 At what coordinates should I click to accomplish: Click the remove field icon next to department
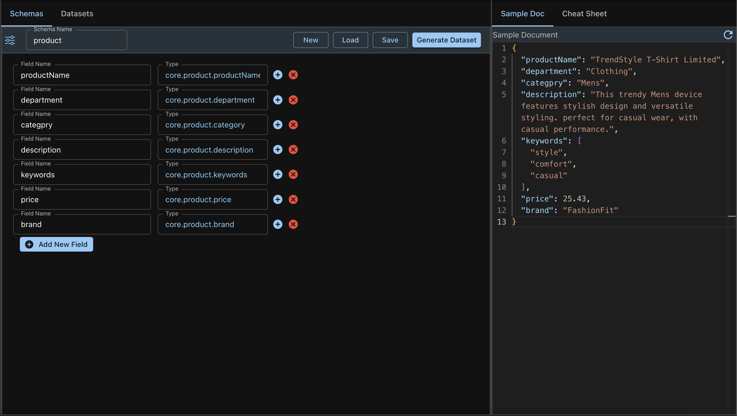click(x=293, y=99)
